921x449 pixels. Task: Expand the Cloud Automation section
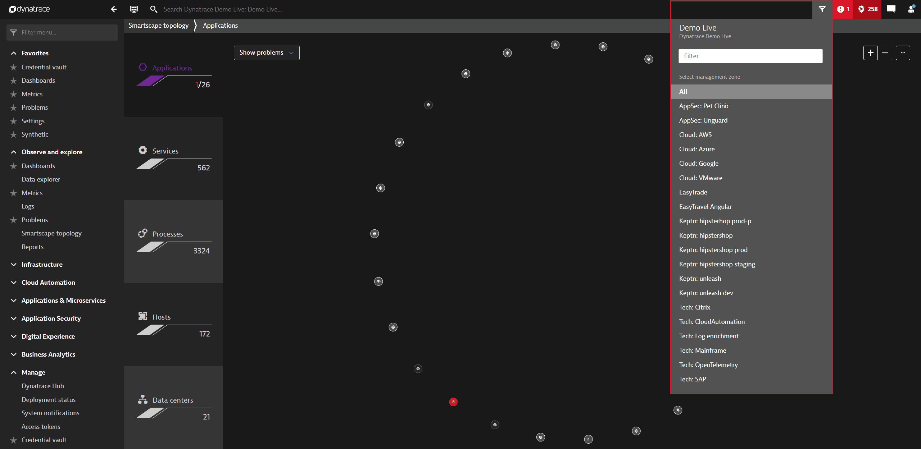click(x=14, y=283)
